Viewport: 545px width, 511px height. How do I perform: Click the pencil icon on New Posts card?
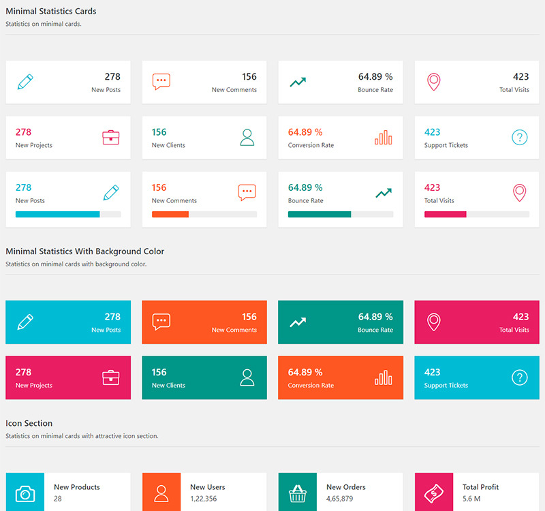(x=25, y=81)
